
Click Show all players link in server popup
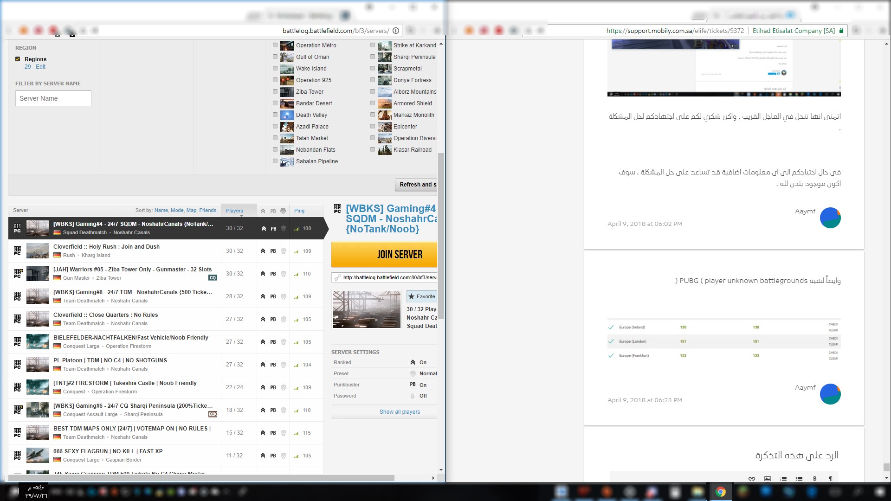click(x=400, y=411)
